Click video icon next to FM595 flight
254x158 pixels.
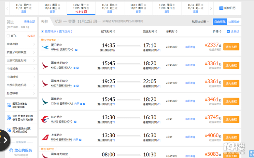tap(80, 139)
